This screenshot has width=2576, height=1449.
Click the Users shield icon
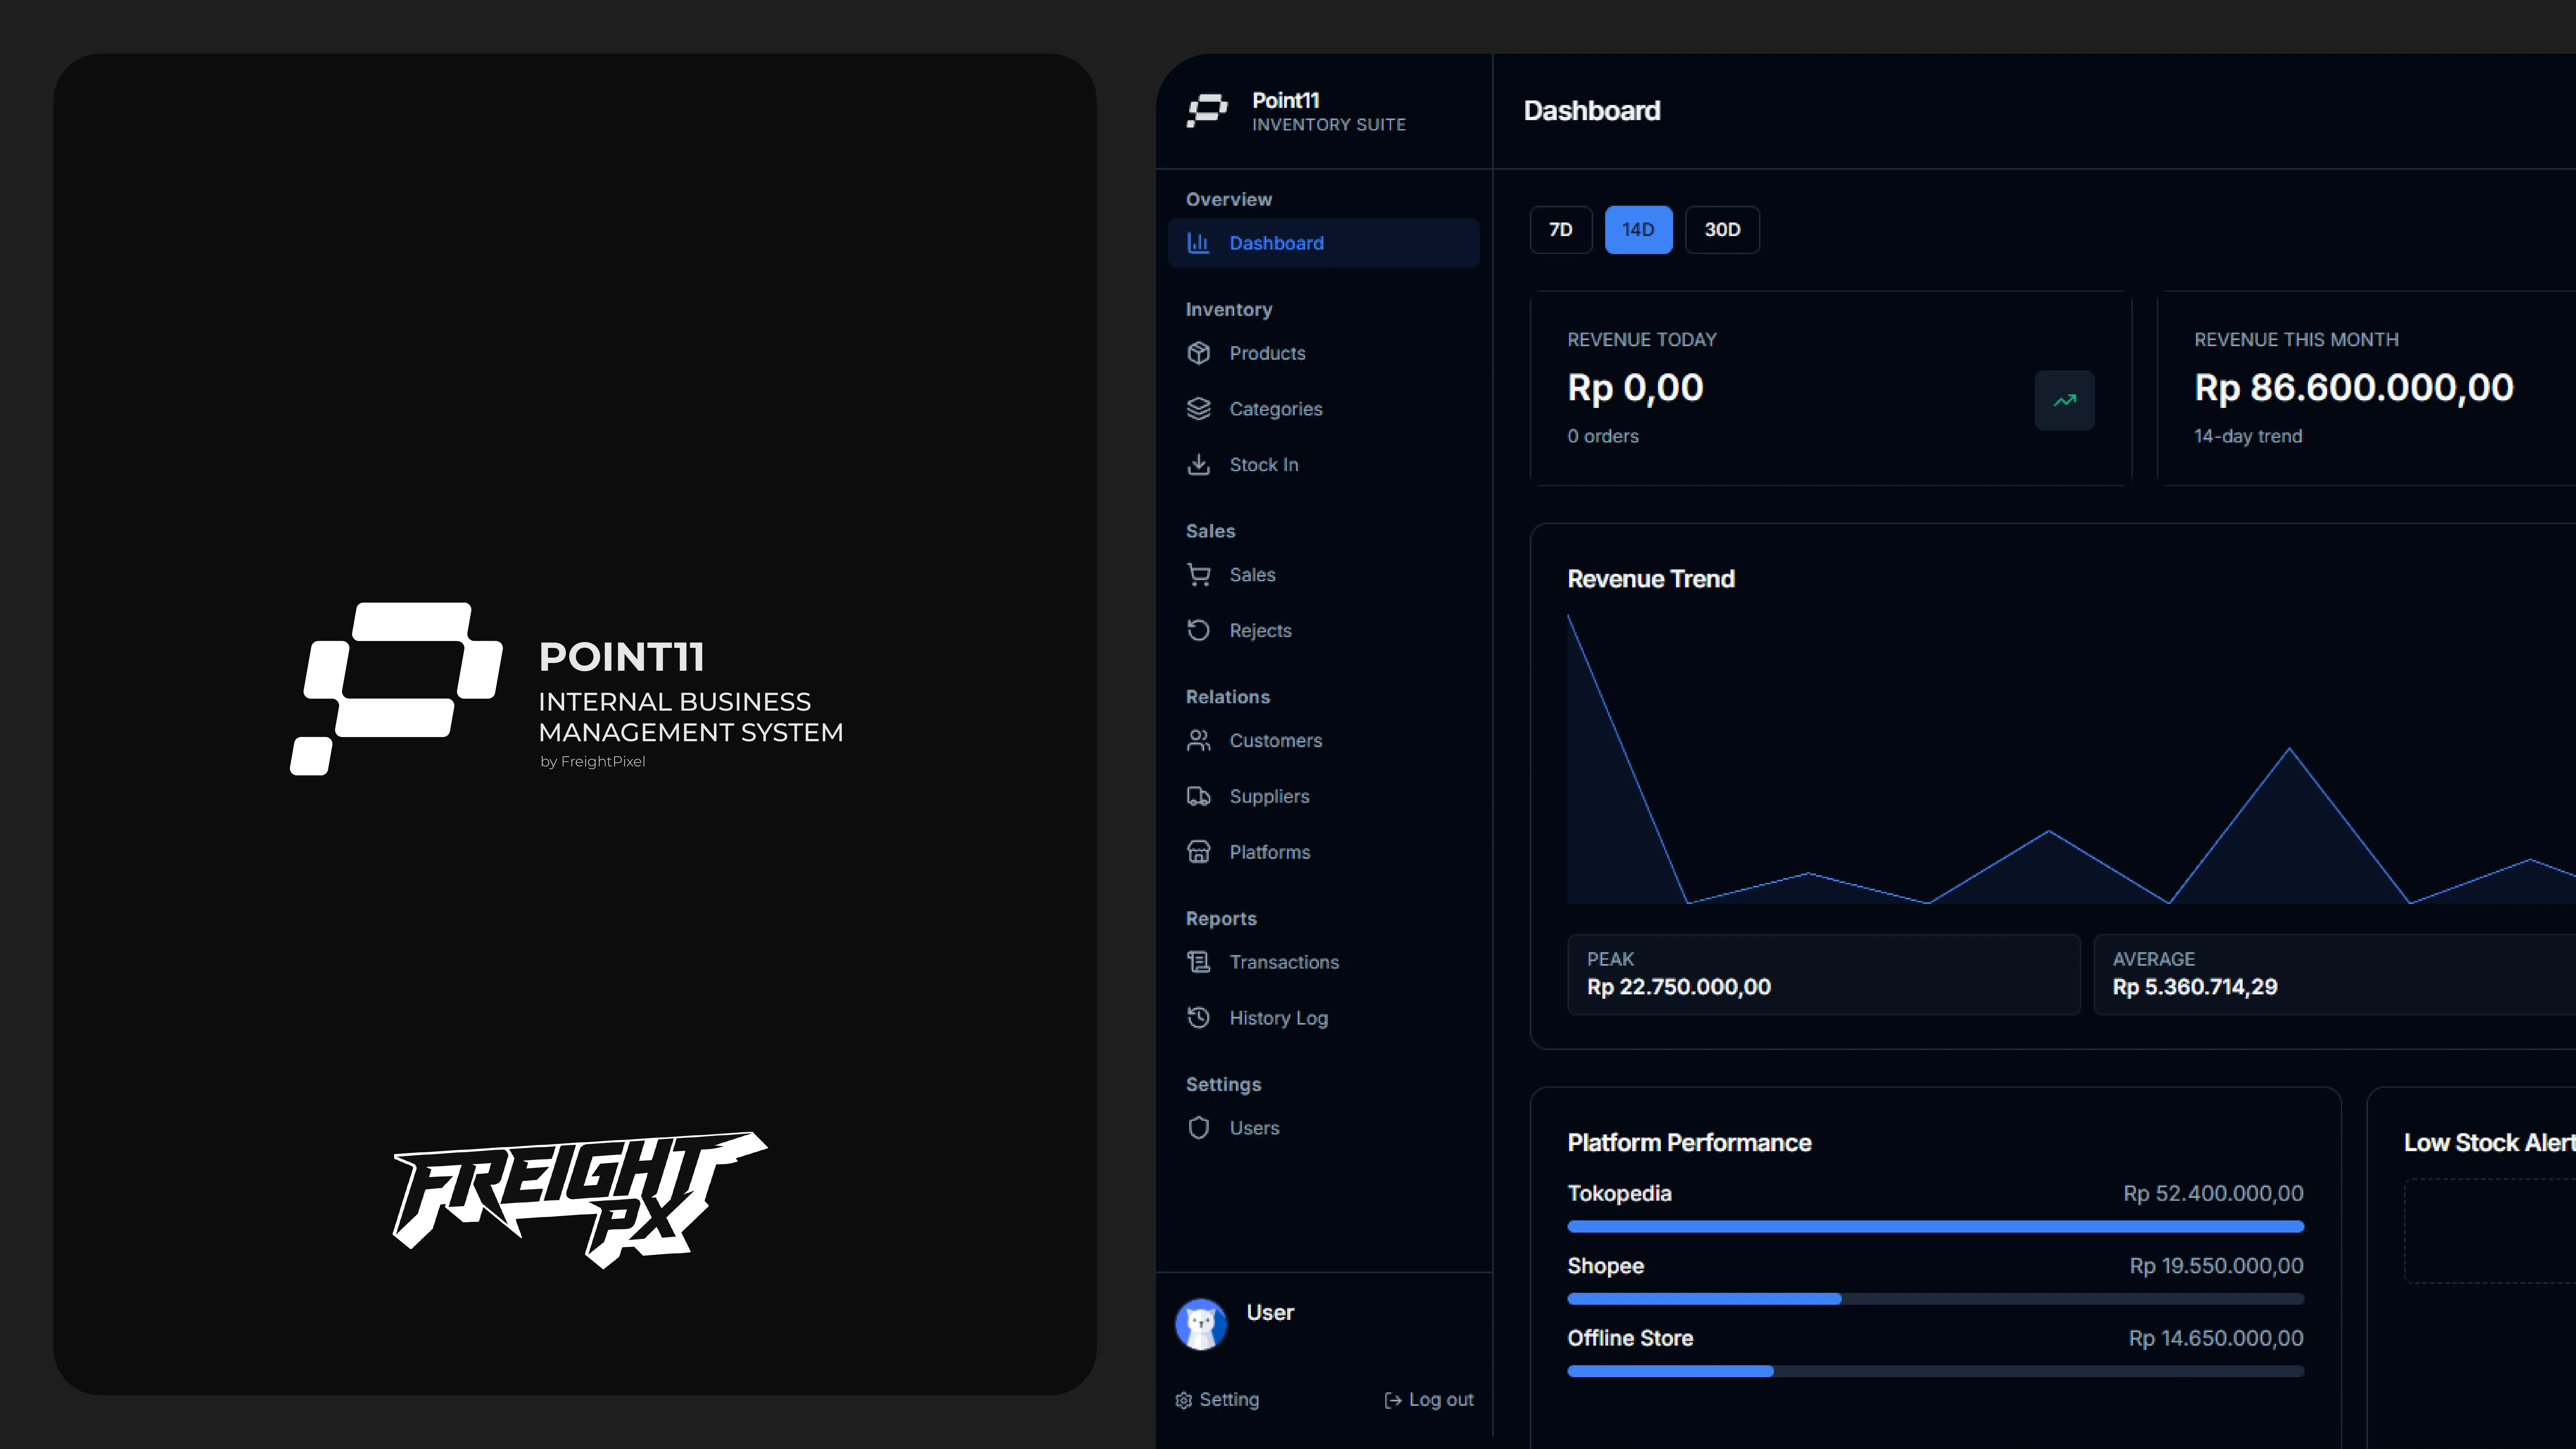pyautogui.click(x=1198, y=1128)
